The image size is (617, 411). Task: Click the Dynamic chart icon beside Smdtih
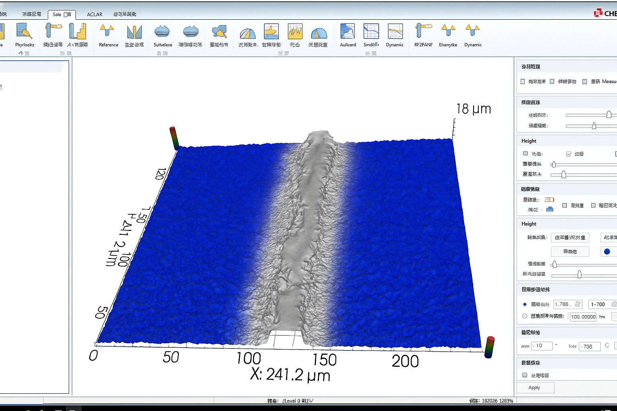point(395,32)
